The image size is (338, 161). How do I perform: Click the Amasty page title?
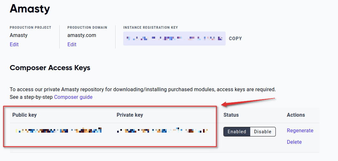click(30, 9)
